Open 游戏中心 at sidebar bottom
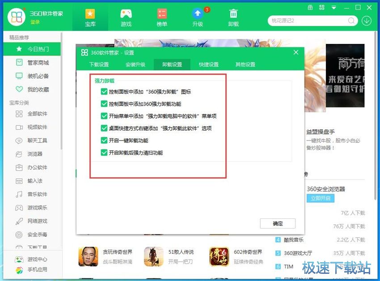Viewport: 380px width, 281px height. 31,260
